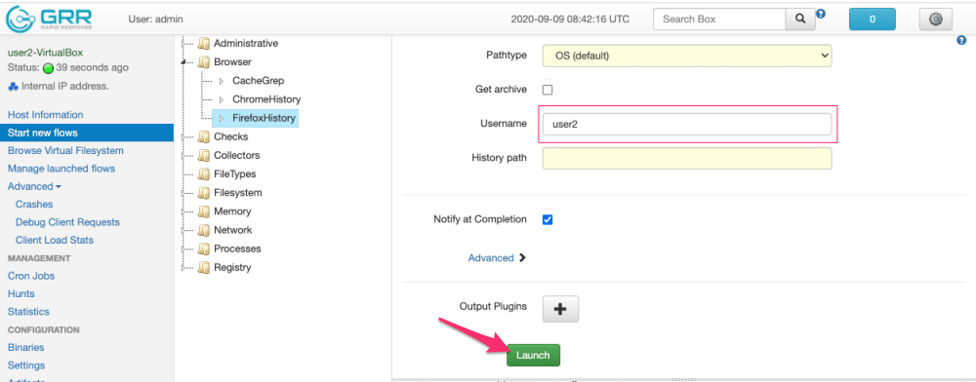Click the Collectors tree label

[236, 155]
